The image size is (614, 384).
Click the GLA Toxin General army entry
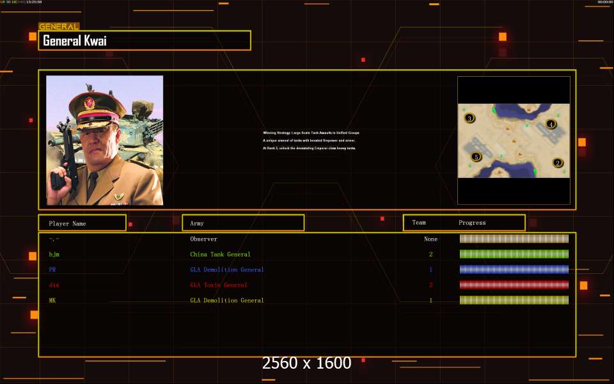(x=218, y=285)
